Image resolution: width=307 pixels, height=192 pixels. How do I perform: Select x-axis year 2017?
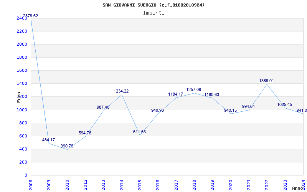[176, 185]
